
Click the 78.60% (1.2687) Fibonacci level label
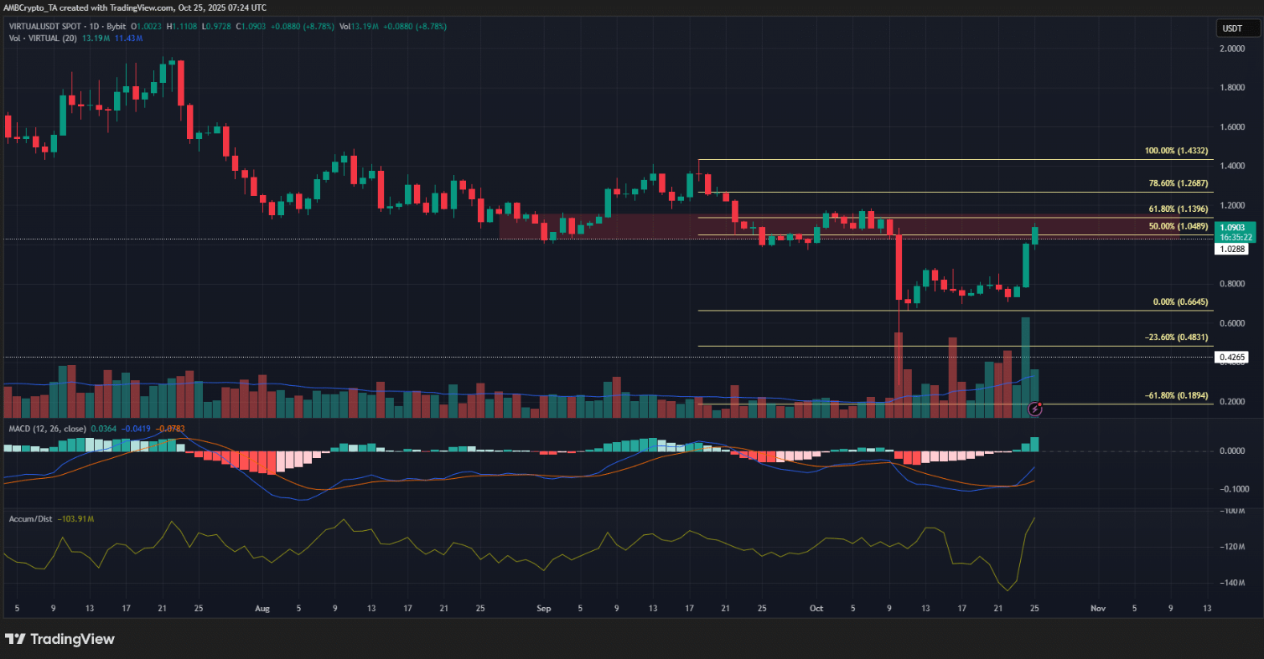1178,184
